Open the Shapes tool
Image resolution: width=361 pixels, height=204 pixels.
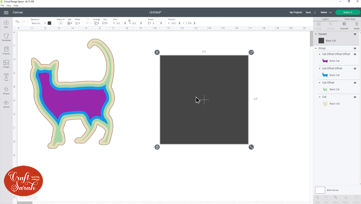(x=6, y=91)
